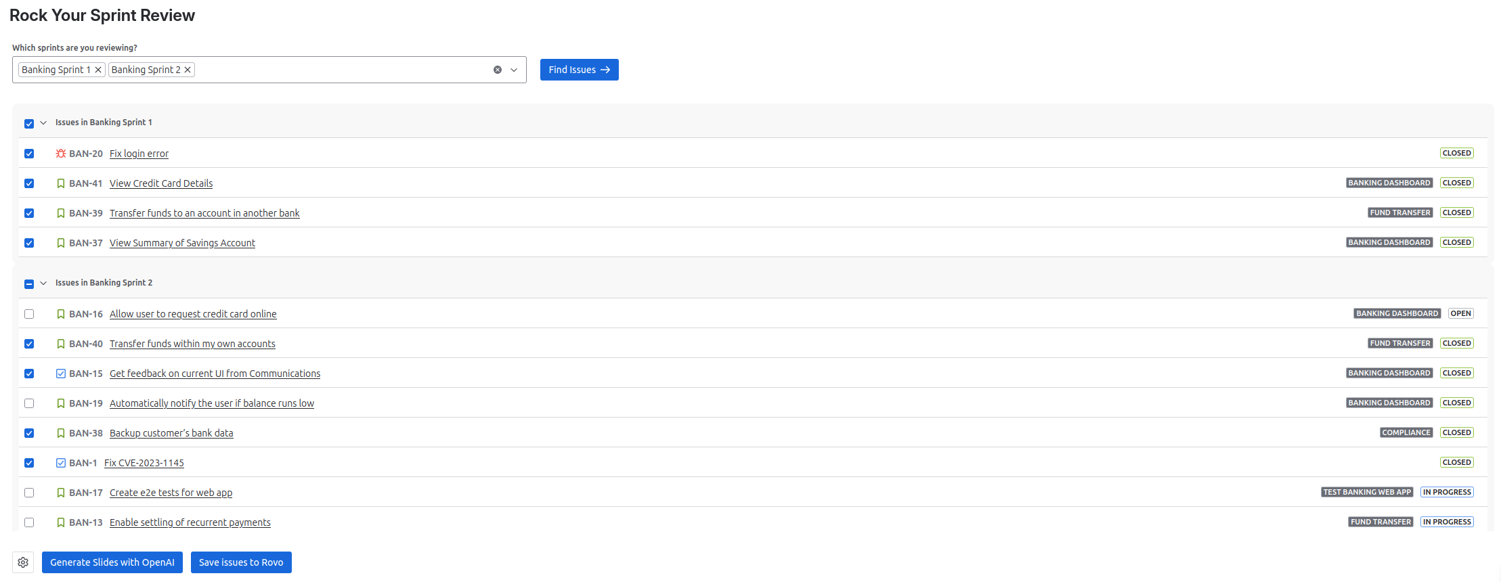1501x582 pixels.
Task: Clear all selected sprints
Action: 498,70
